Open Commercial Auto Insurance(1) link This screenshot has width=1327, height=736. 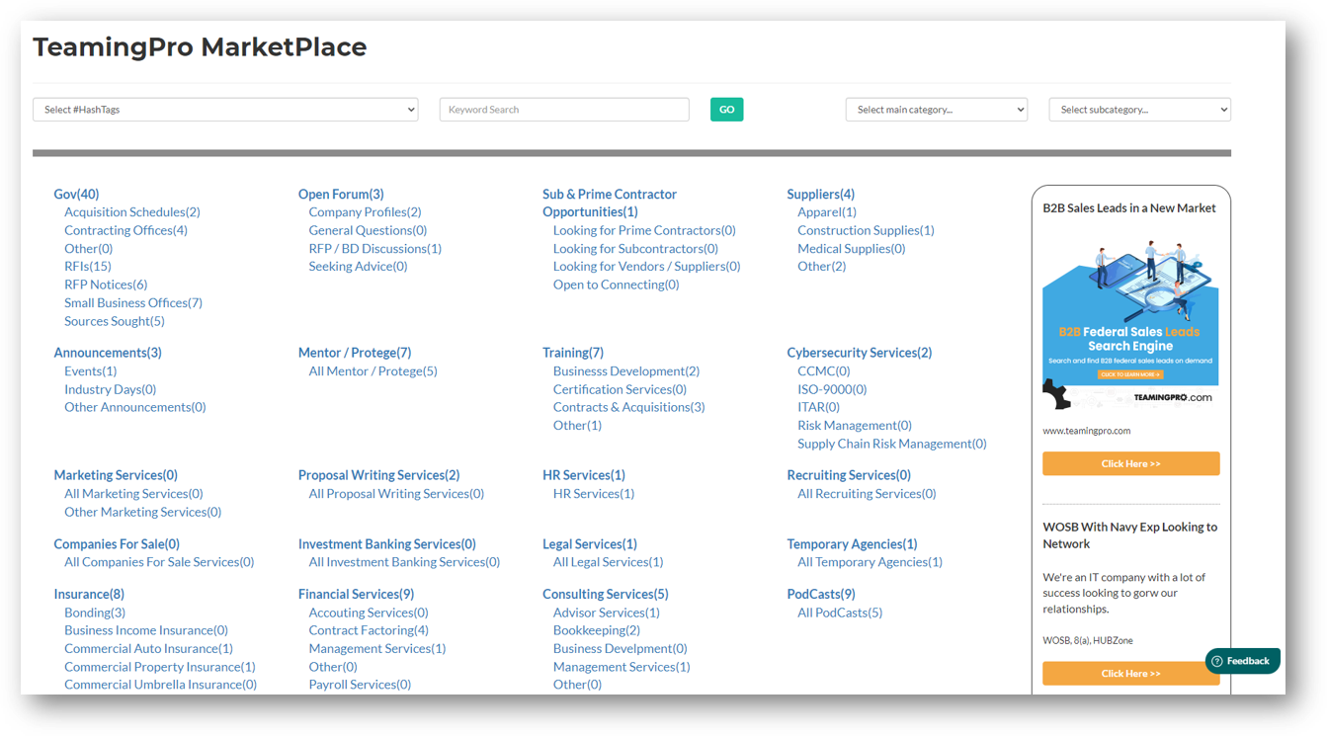[x=148, y=649]
